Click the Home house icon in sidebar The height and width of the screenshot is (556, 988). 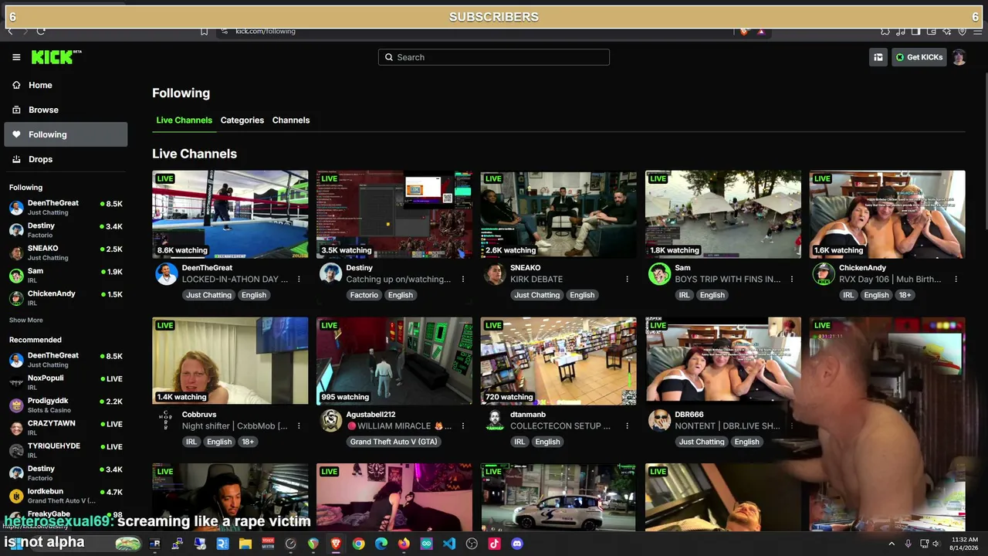[x=16, y=85]
